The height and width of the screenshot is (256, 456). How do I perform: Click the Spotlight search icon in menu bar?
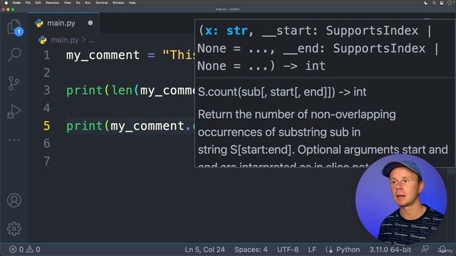[x=434, y=3]
